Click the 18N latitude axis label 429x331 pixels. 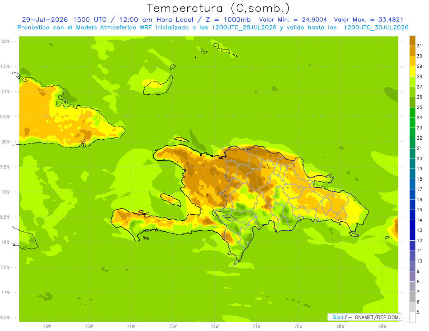point(5,242)
